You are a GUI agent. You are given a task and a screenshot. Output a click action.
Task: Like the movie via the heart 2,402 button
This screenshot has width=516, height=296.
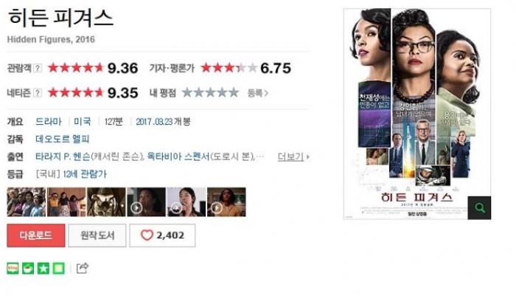162,235
